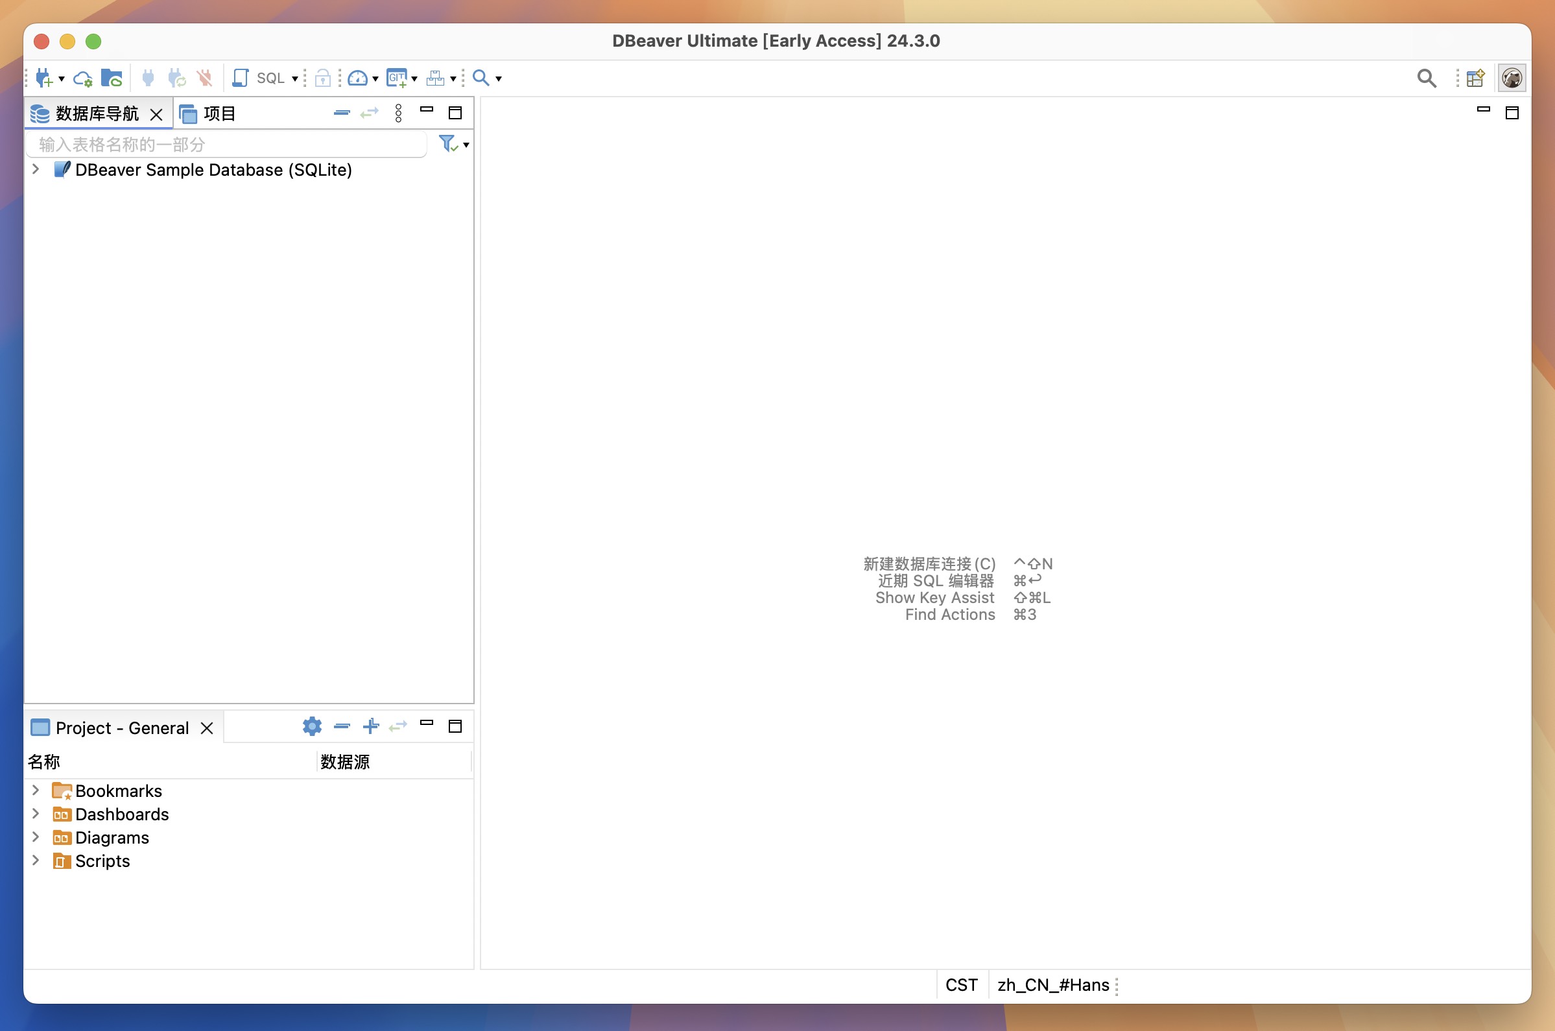Click the blue plus icon in Project panel
1555x1031 pixels.
(x=371, y=726)
